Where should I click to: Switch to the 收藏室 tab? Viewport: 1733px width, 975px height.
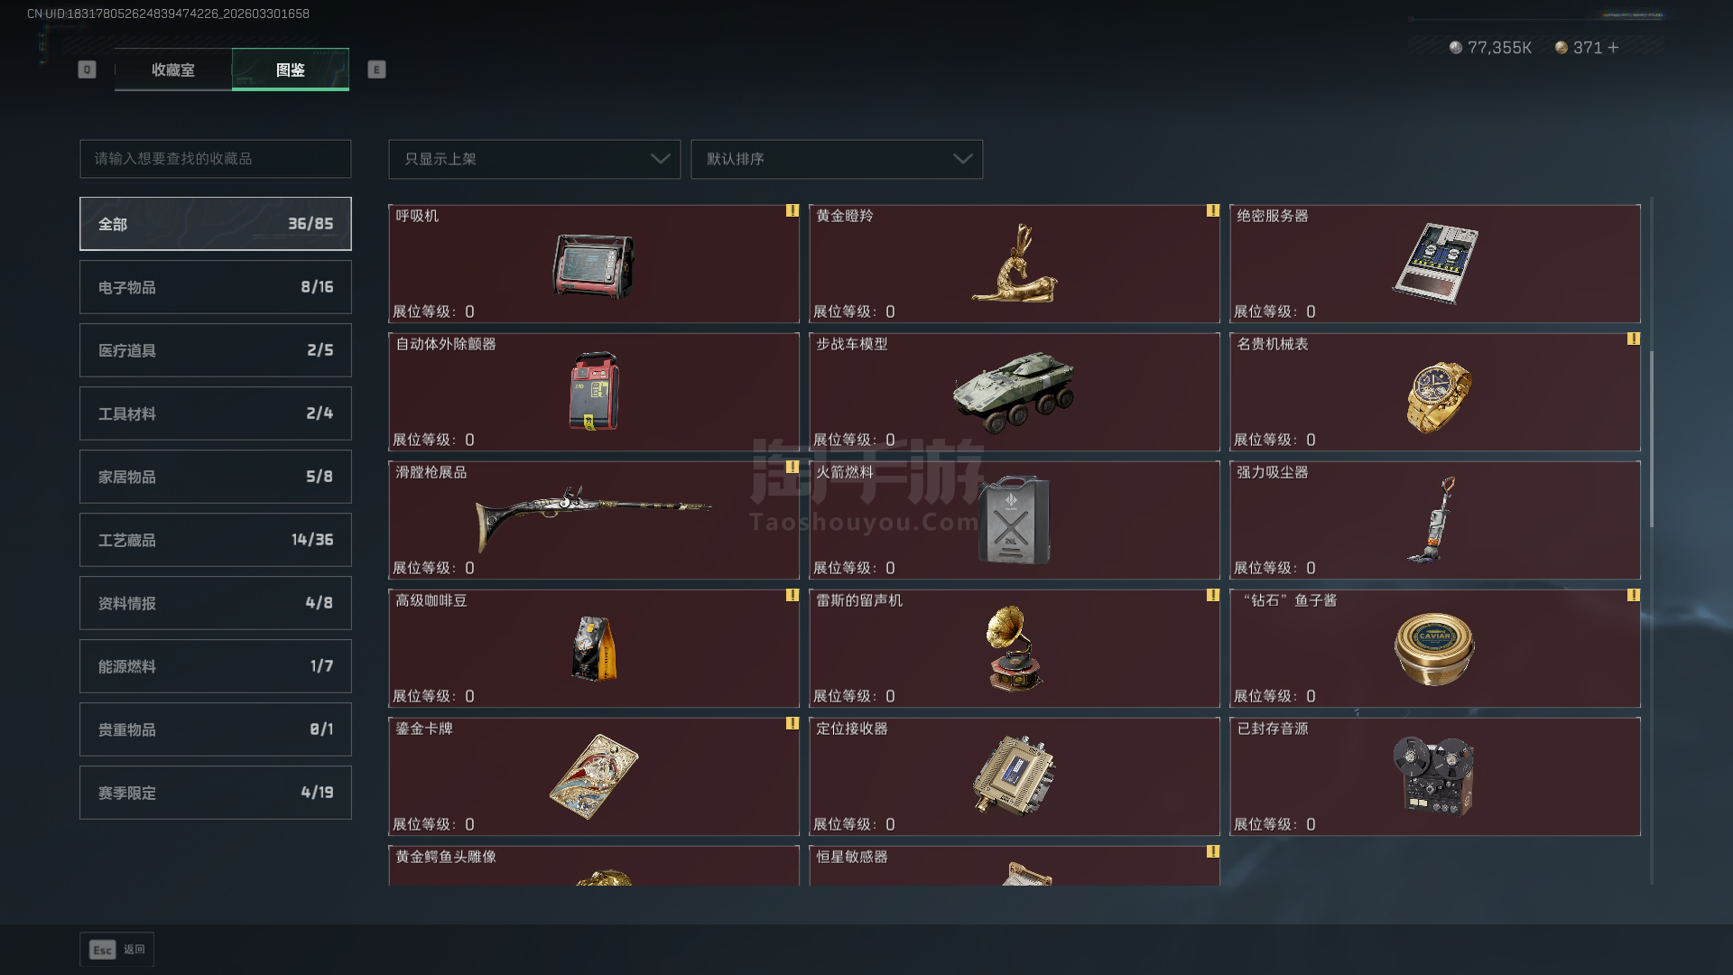coord(173,70)
